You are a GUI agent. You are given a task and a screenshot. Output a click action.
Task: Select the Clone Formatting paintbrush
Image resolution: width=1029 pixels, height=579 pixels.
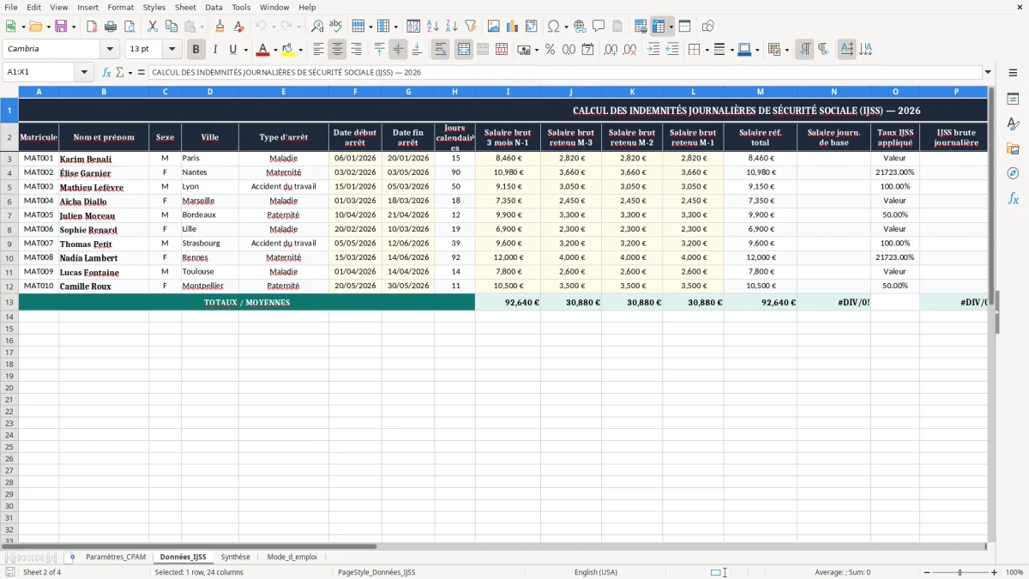220,27
